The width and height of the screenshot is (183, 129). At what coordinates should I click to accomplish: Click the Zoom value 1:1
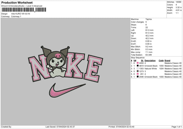[177, 13]
